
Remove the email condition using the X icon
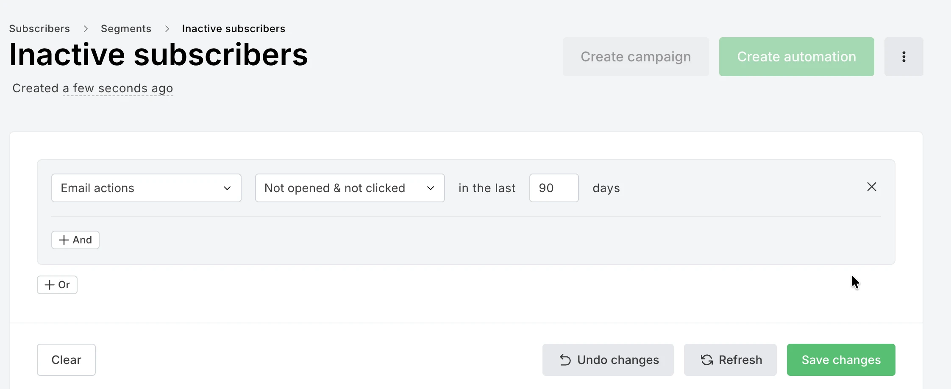[871, 187]
